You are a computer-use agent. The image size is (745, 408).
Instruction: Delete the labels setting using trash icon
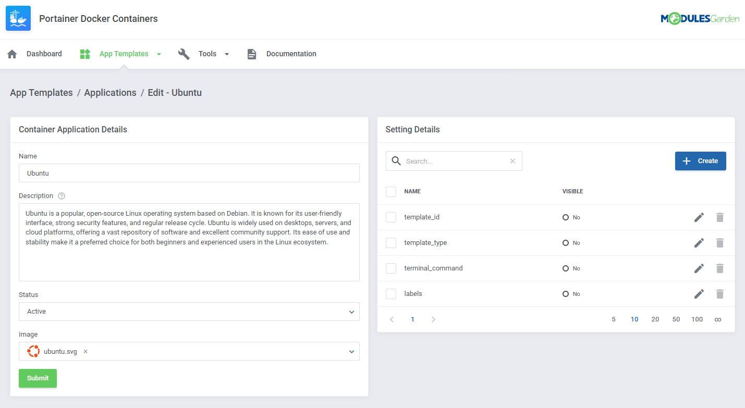pyautogui.click(x=720, y=294)
